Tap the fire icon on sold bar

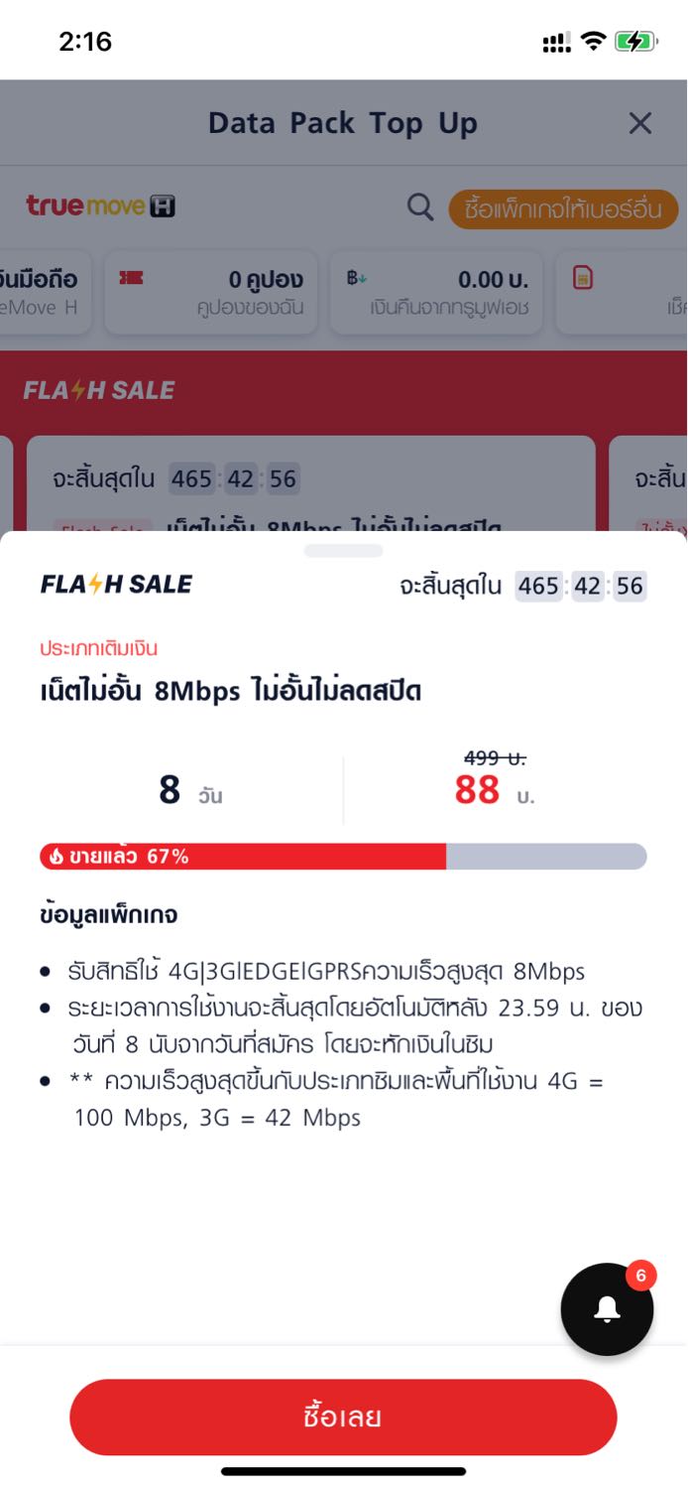tap(56, 856)
